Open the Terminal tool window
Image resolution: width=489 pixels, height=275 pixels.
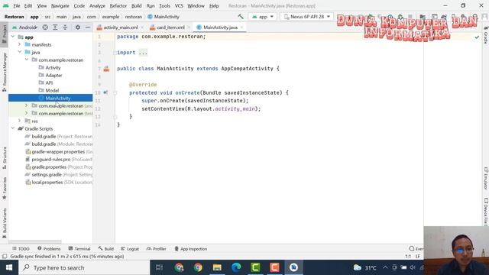[x=79, y=249]
